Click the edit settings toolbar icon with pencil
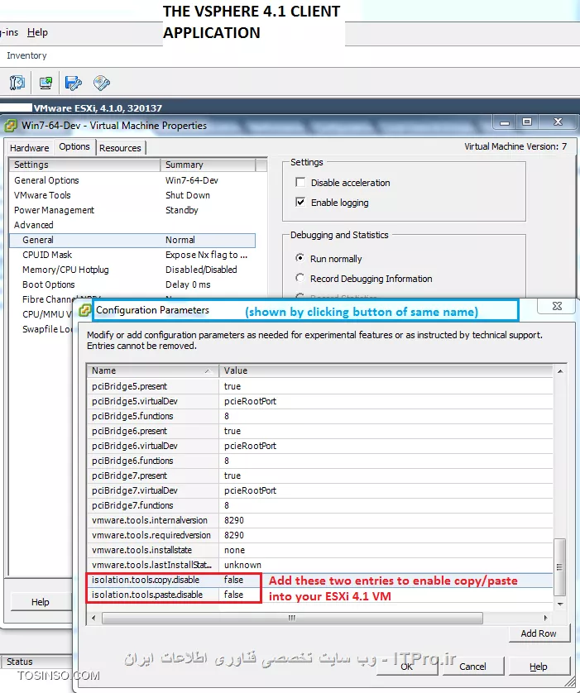This screenshot has width=580, height=693. 74,83
